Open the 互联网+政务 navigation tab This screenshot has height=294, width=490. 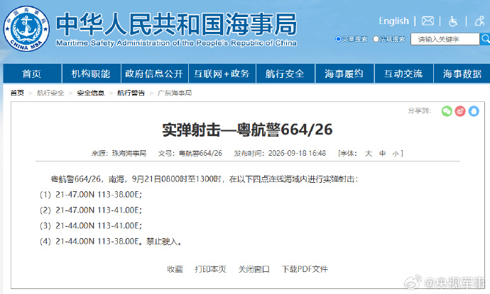pos(222,74)
